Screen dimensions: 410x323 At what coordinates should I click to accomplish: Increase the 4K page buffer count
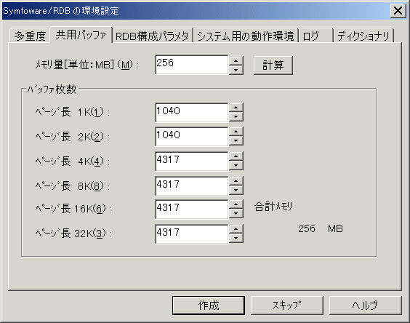[x=236, y=156]
